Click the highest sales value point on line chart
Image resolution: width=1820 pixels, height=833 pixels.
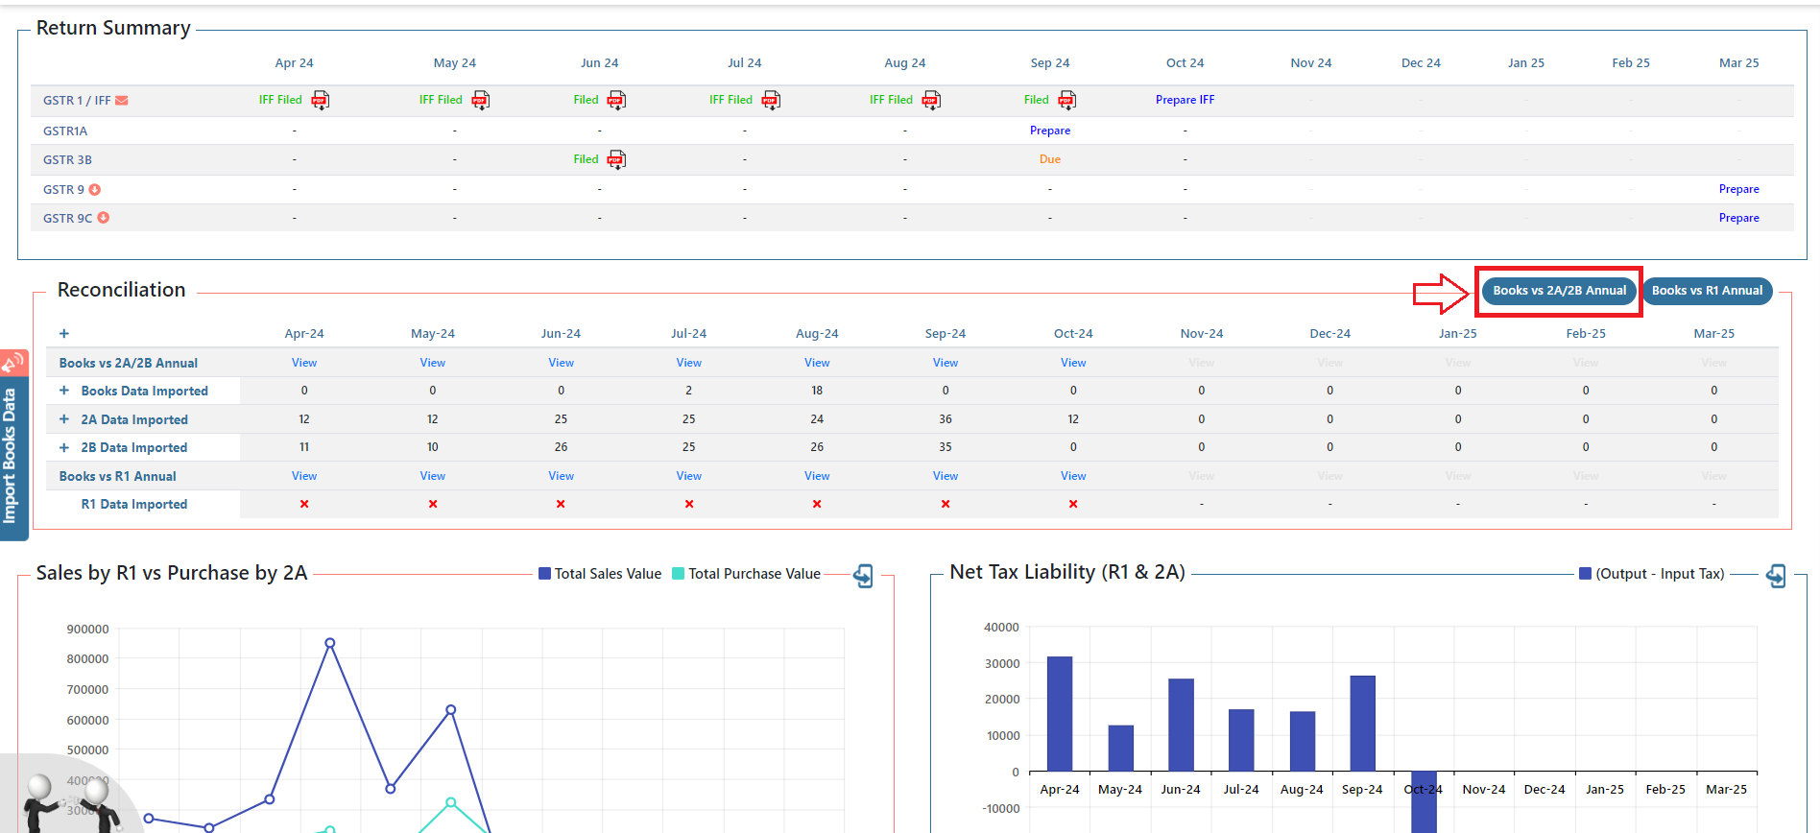tap(330, 643)
